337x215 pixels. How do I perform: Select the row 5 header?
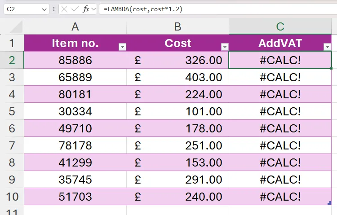point(12,111)
